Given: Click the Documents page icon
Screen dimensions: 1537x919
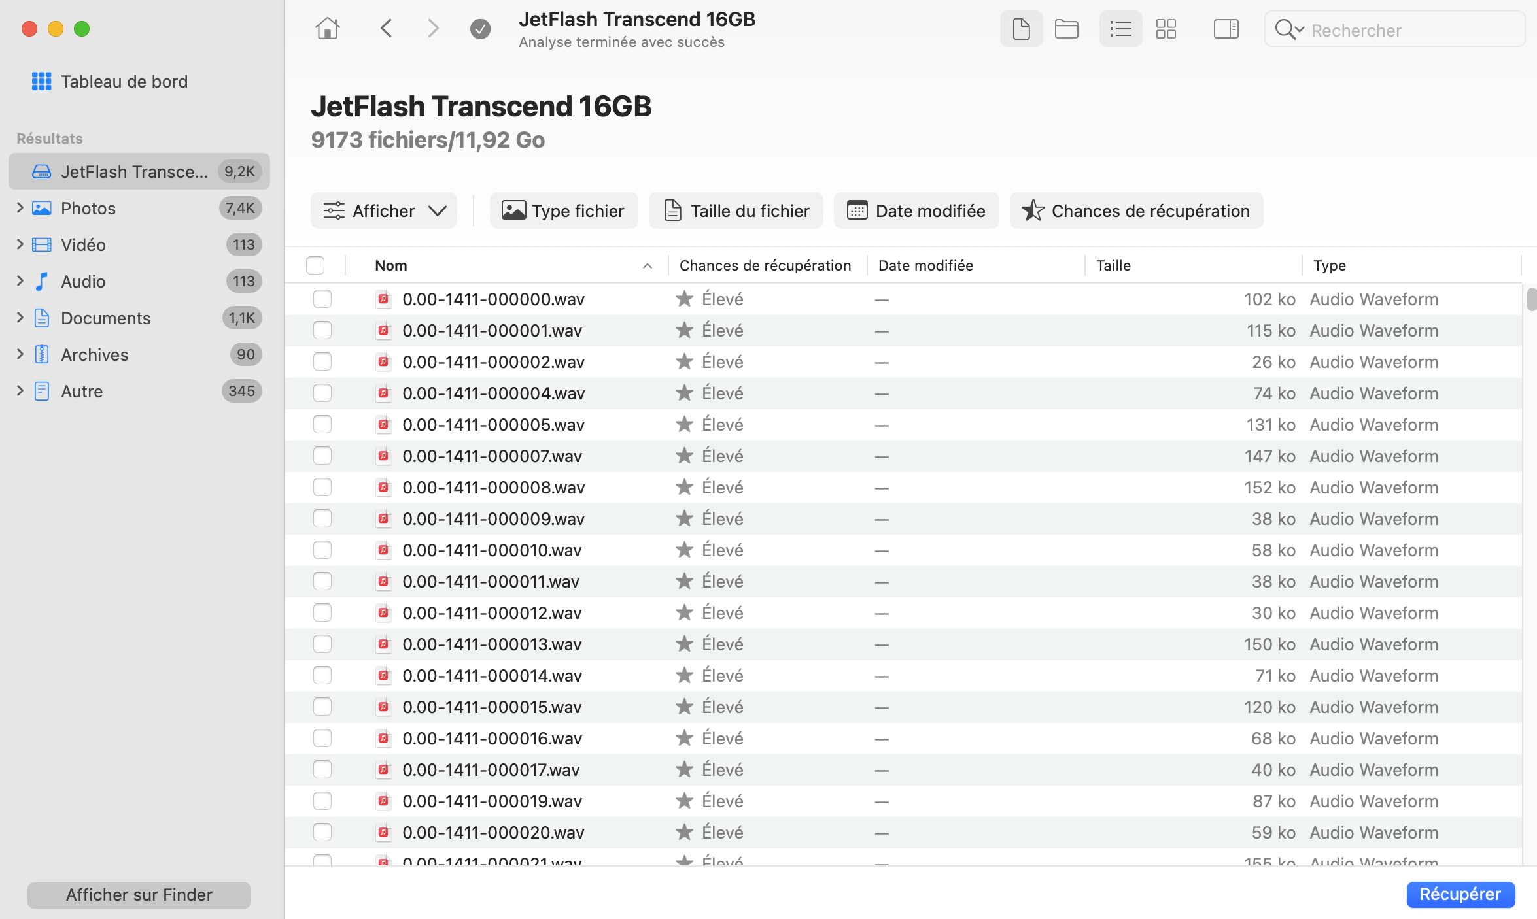Looking at the screenshot, I should (41, 318).
